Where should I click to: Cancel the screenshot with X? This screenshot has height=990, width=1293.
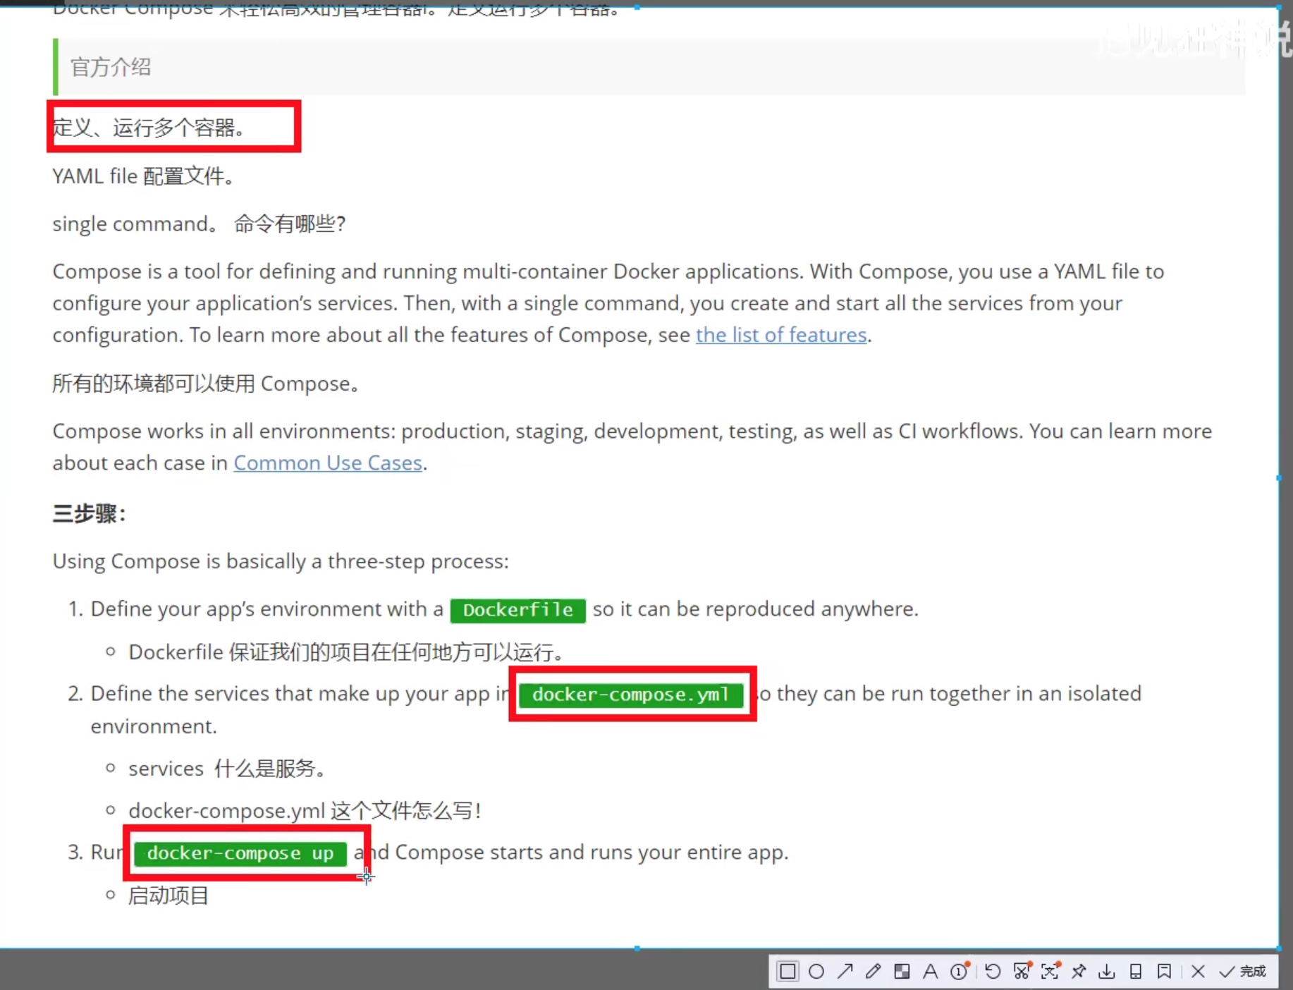click(1198, 972)
